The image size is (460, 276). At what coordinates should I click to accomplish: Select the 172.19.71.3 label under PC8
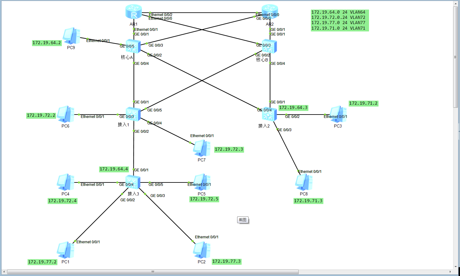point(308,201)
